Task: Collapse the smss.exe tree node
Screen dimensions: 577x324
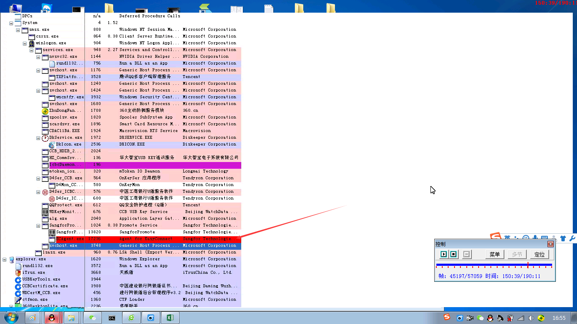Action: (x=18, y=30)
